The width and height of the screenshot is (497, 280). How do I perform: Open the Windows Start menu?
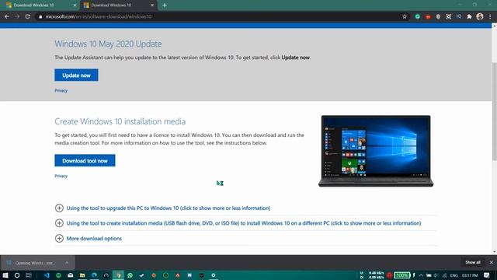(x=5, y=275)
